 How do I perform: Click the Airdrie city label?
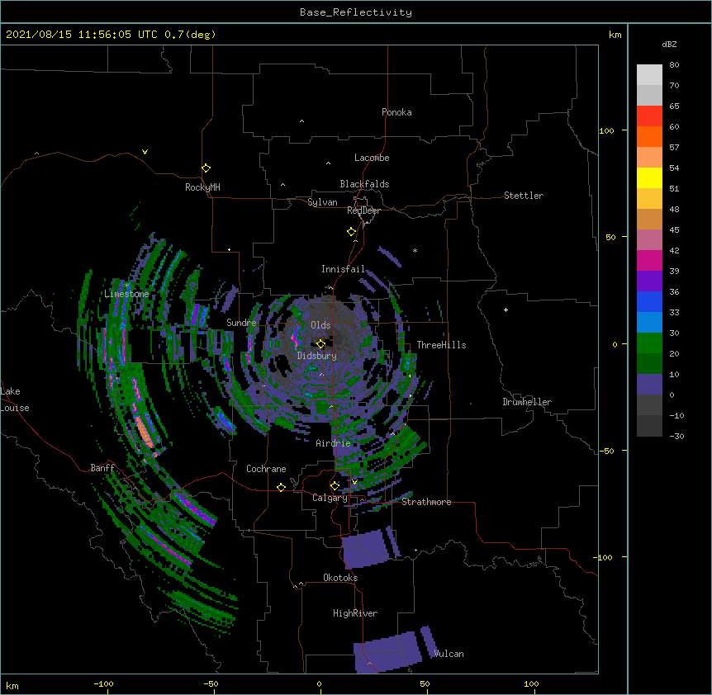pyautogui.click(x=334, y=443)
